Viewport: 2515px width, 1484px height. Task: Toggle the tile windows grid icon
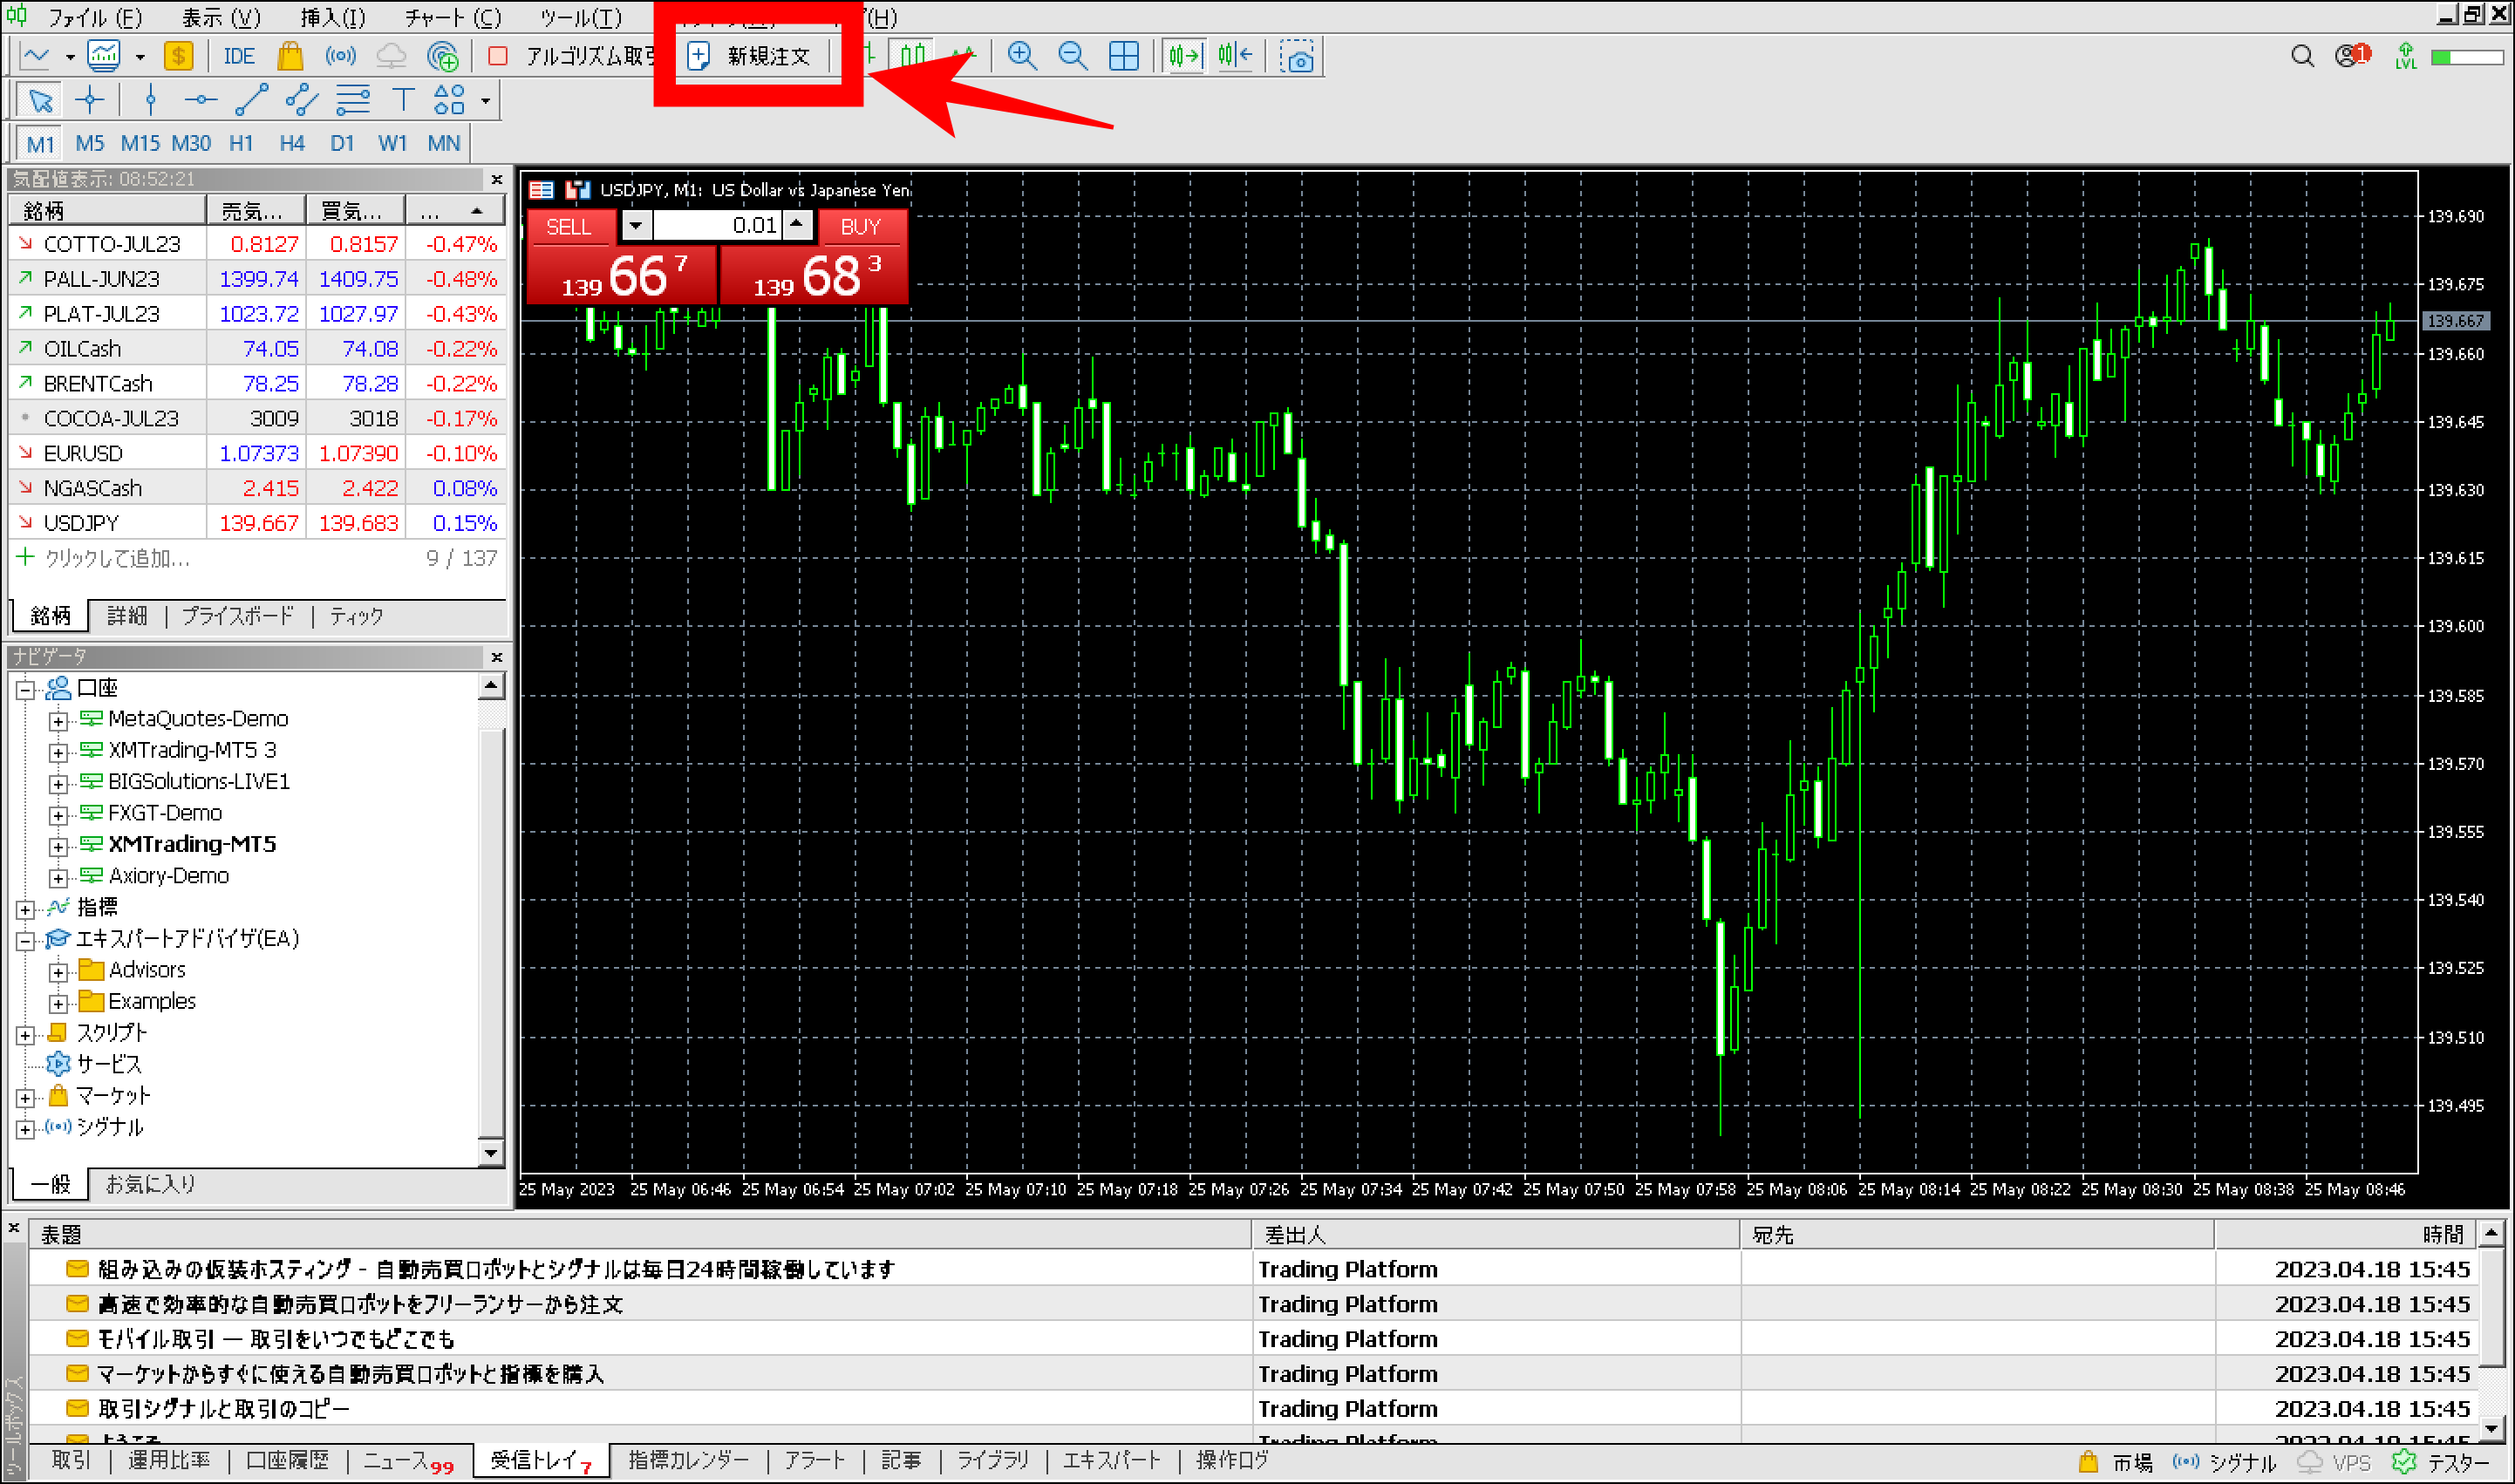click(1123, 56)
